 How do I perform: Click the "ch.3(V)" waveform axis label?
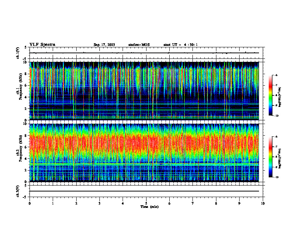(18, 191)
